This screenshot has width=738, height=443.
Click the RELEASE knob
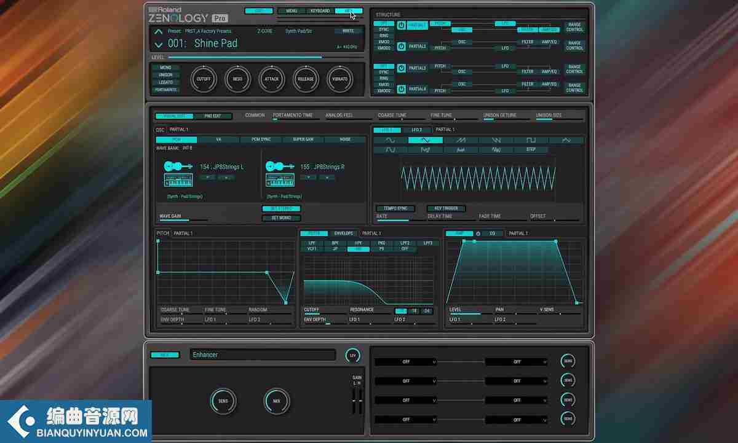(306, 79)
